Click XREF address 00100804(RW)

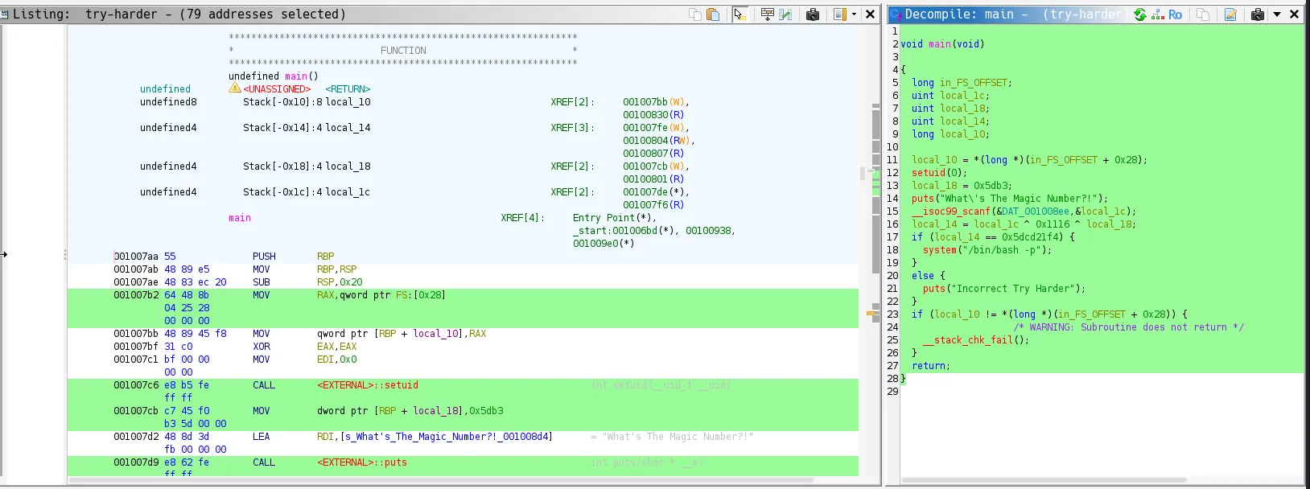point(657,141)
